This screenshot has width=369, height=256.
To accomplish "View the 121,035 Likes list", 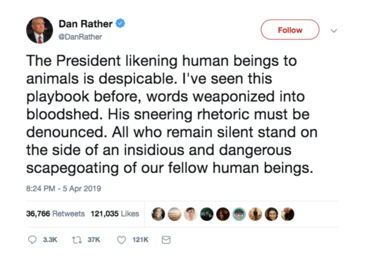I will click(x=115, y=213).
